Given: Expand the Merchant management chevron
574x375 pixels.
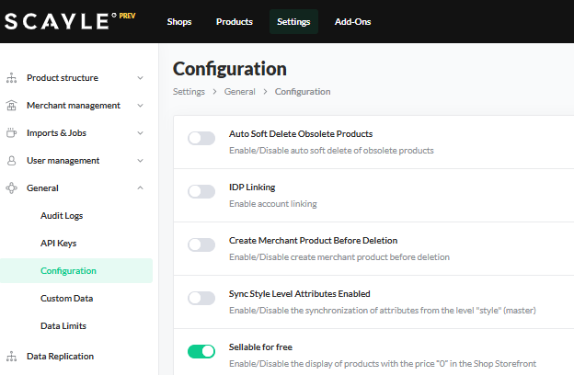Looking at the screenshot, I should click(x=140, y=106).
